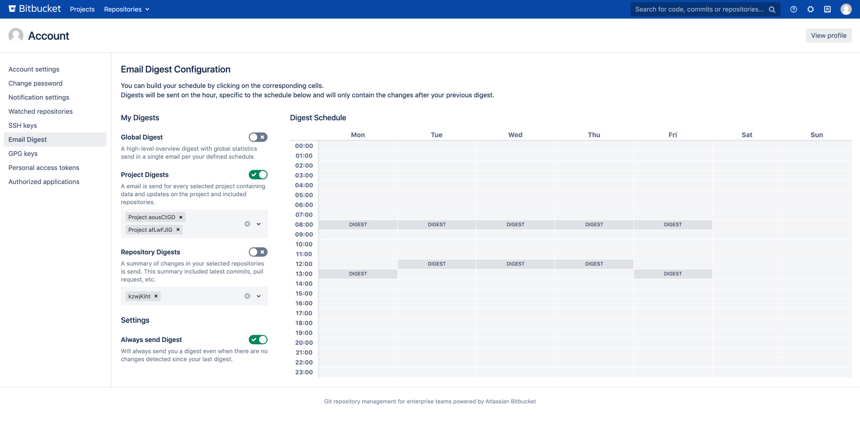Open the administration gear icon
The height and width of the screenshot is (421, 860).
(x=810, y=9)
